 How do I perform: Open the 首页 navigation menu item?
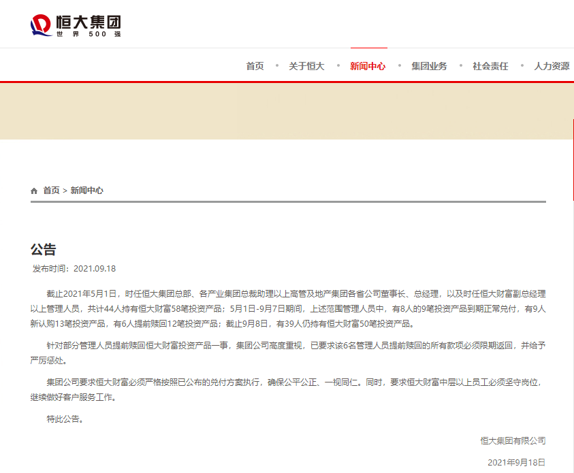(253, 66)
